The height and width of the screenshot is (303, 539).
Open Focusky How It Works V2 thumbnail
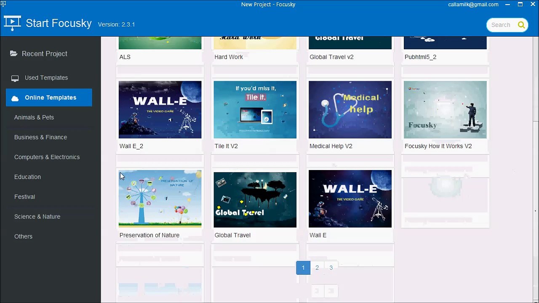[x=445, y=109]
